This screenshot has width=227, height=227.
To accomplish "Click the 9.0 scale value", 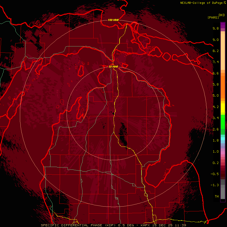I will click(216, 40).
